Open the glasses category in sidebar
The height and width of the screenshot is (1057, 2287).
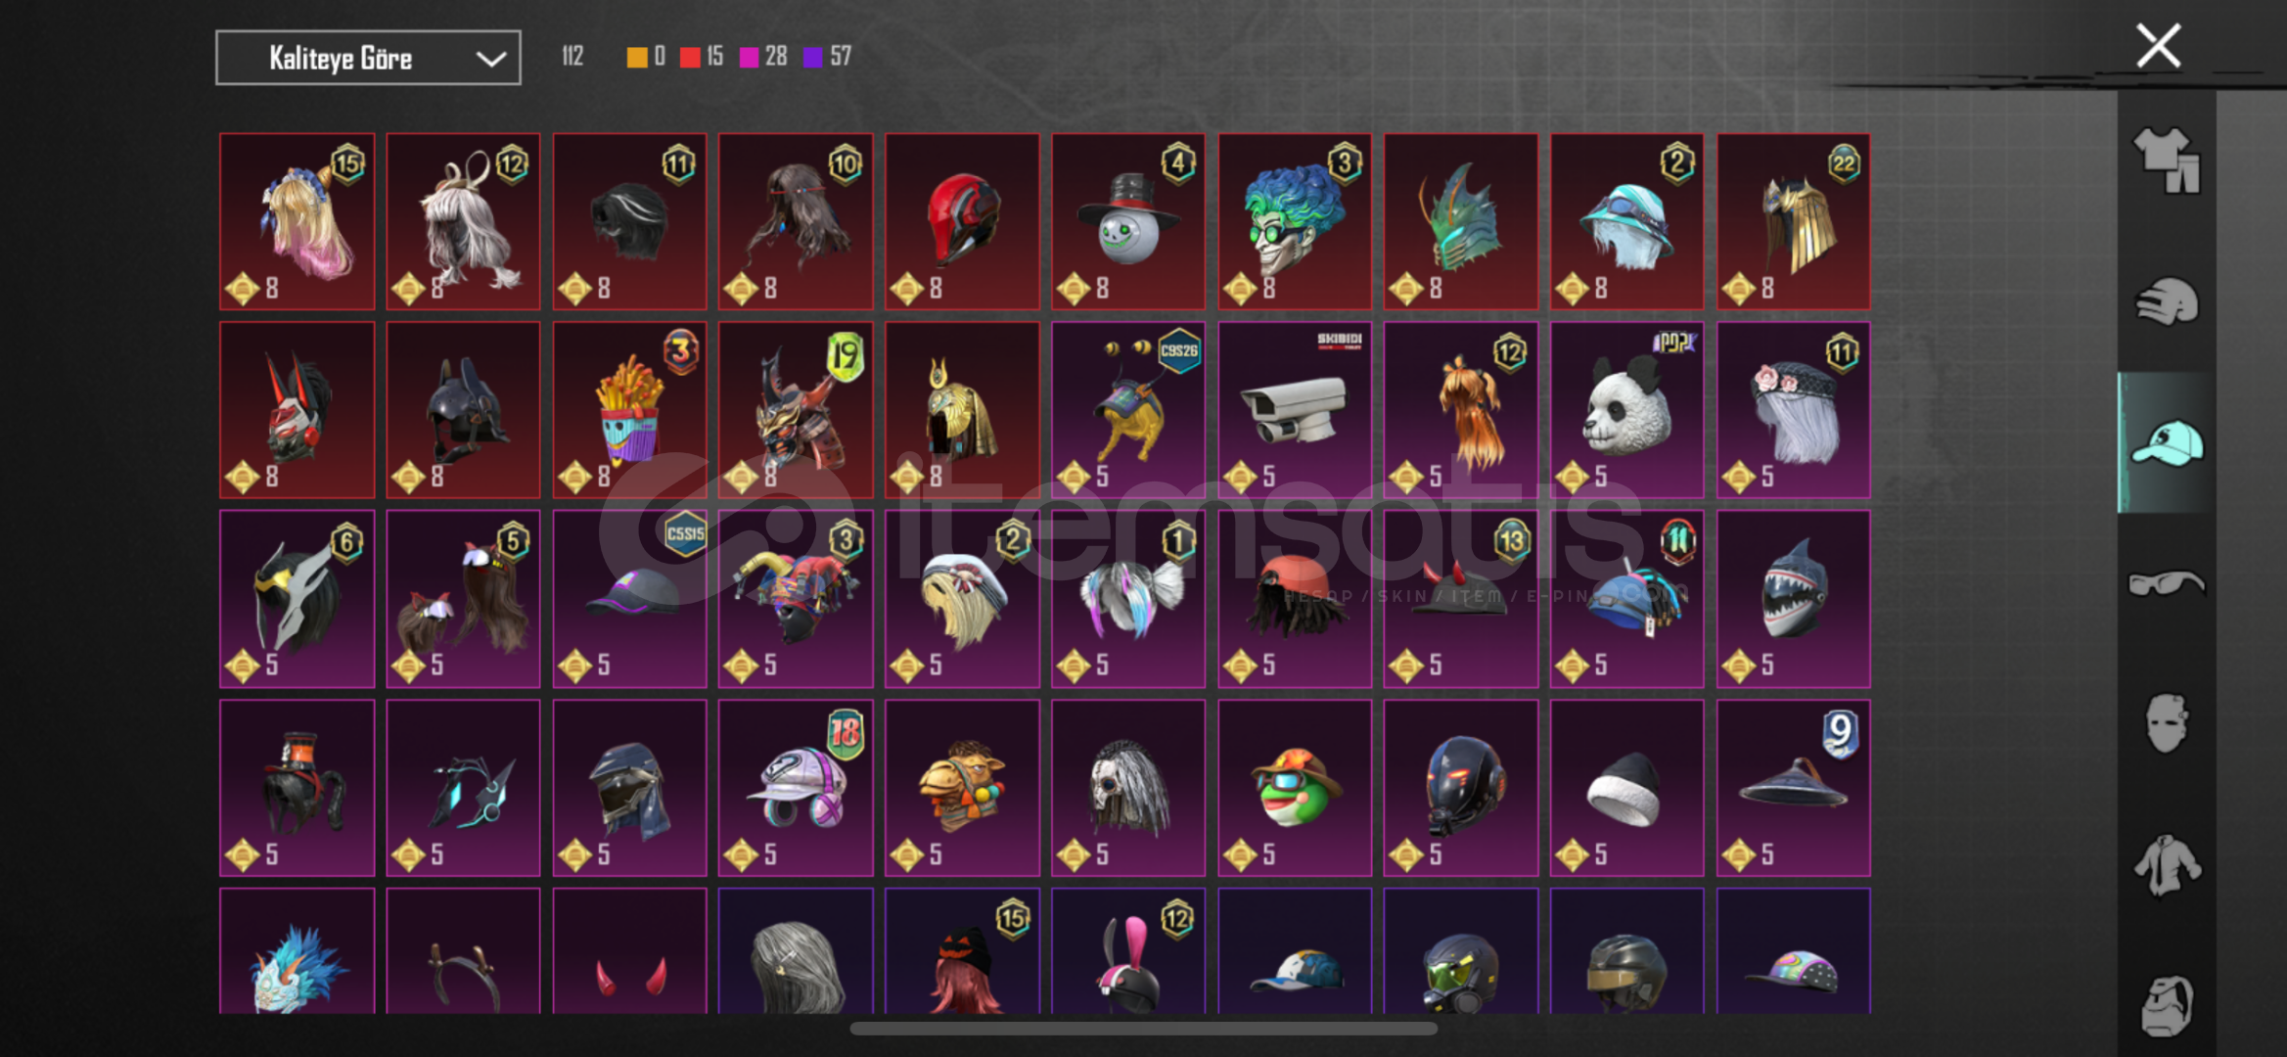(x=2167, y=583)
